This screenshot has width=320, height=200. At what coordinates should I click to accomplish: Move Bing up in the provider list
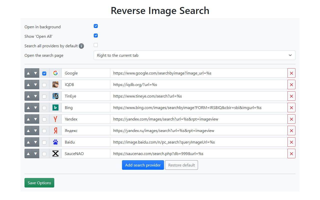(28, 107)
